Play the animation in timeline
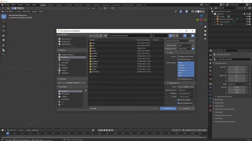 107,130
